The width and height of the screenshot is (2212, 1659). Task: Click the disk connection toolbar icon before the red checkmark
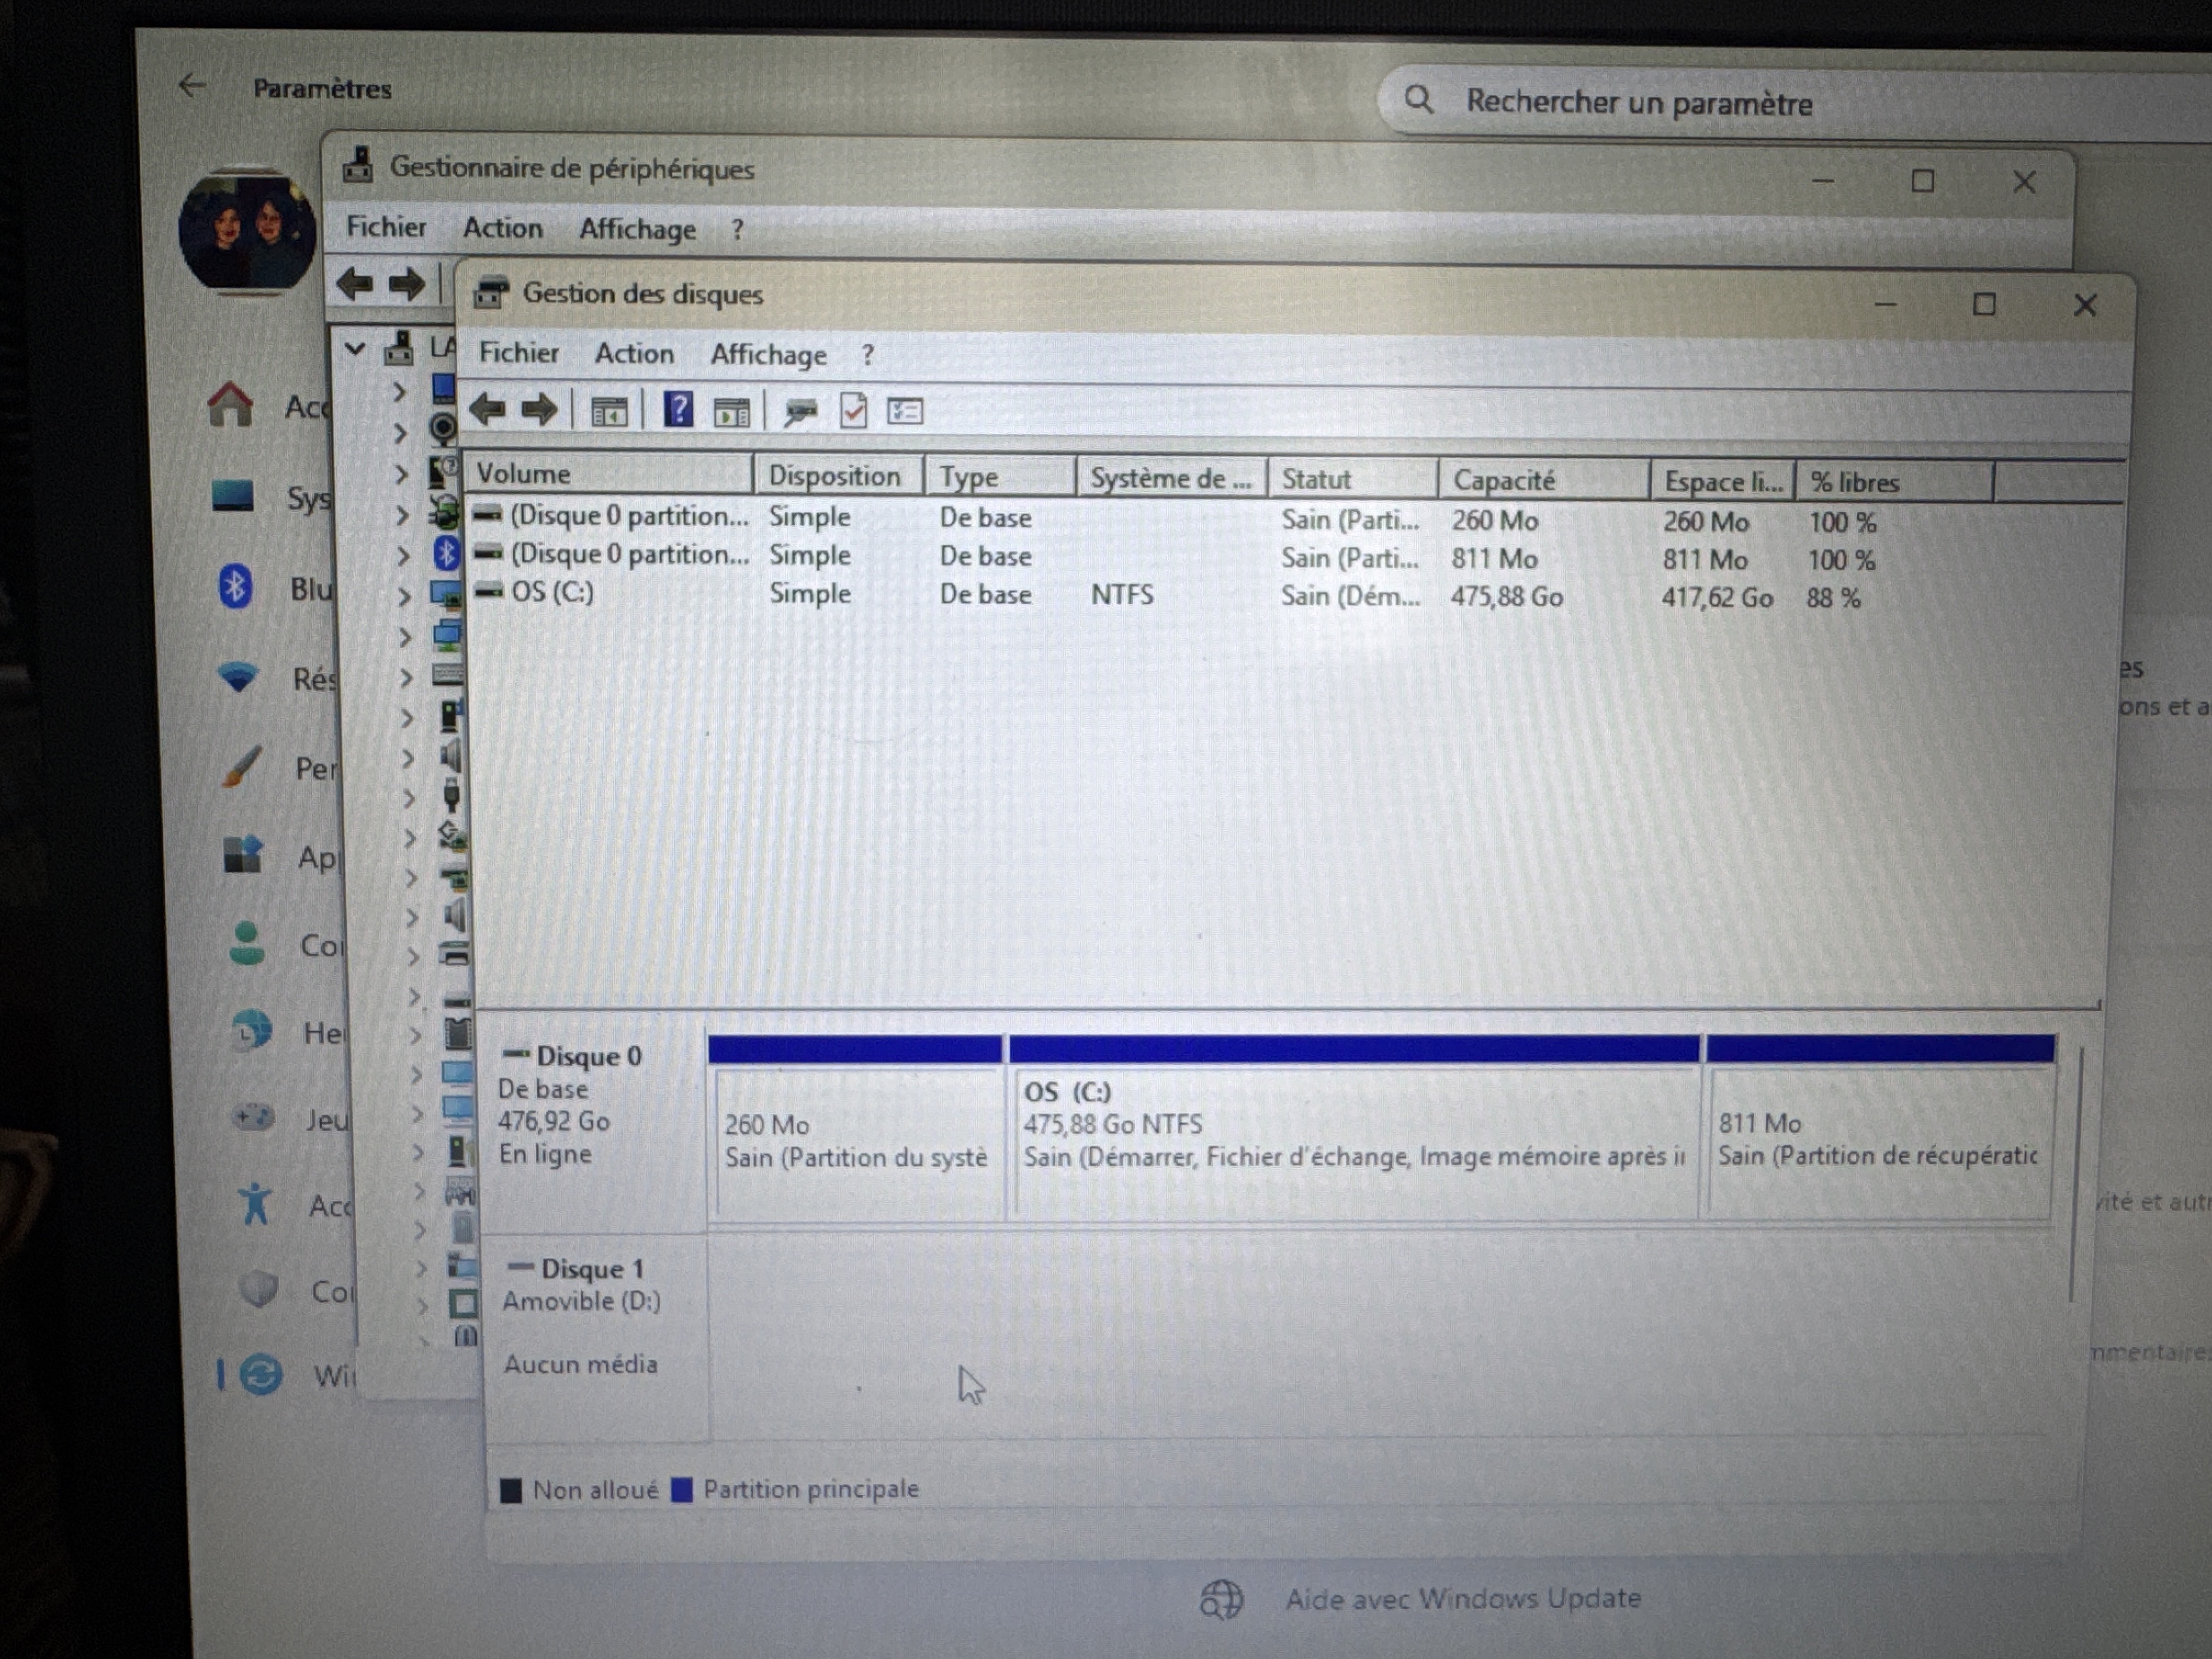pos(800,411)
